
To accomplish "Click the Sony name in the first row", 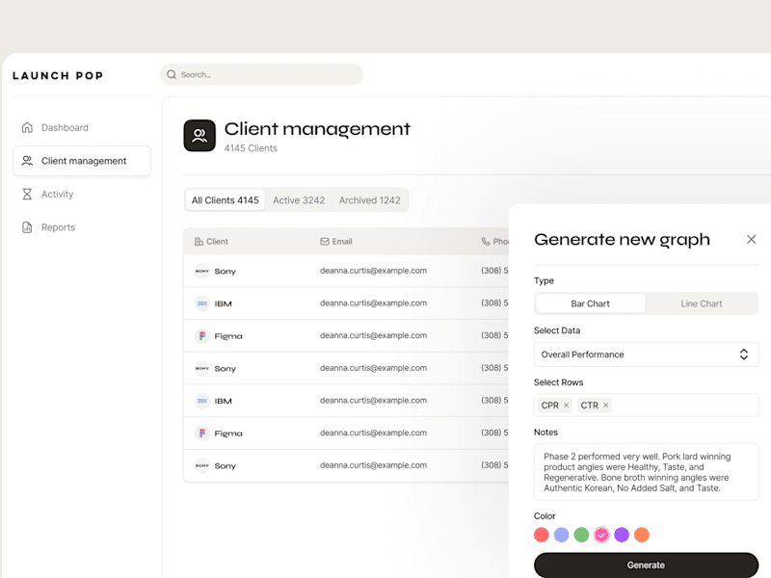I will 226,272.
